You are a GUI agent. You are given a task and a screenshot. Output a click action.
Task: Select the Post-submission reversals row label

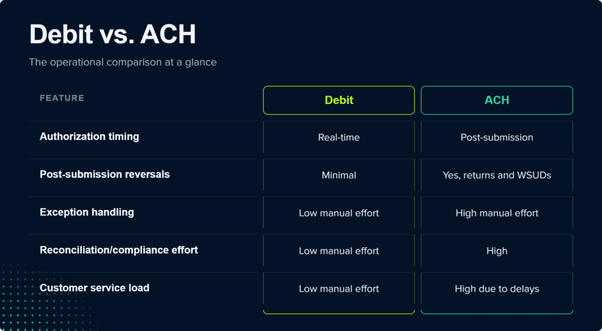(x=105, y=174)
